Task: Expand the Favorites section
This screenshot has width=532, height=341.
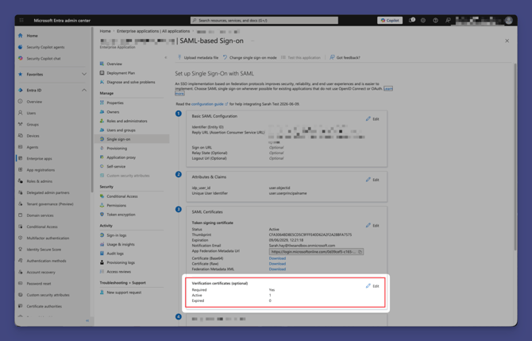Action: [x=84, y=75]
